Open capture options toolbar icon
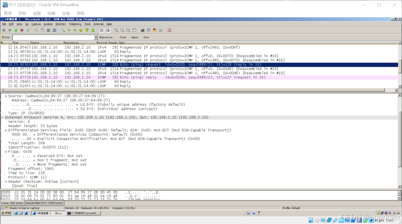 [x=10, y=30]
